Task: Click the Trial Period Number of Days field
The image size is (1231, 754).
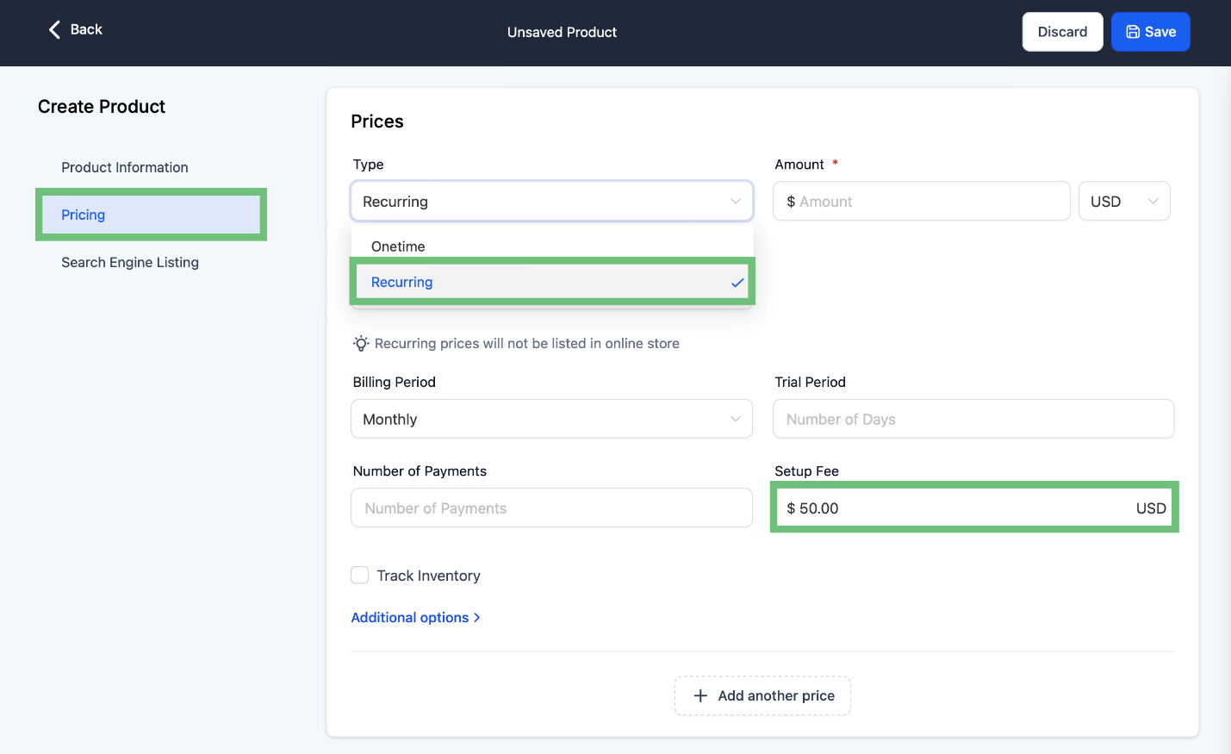Action: [x=973, y=419]
